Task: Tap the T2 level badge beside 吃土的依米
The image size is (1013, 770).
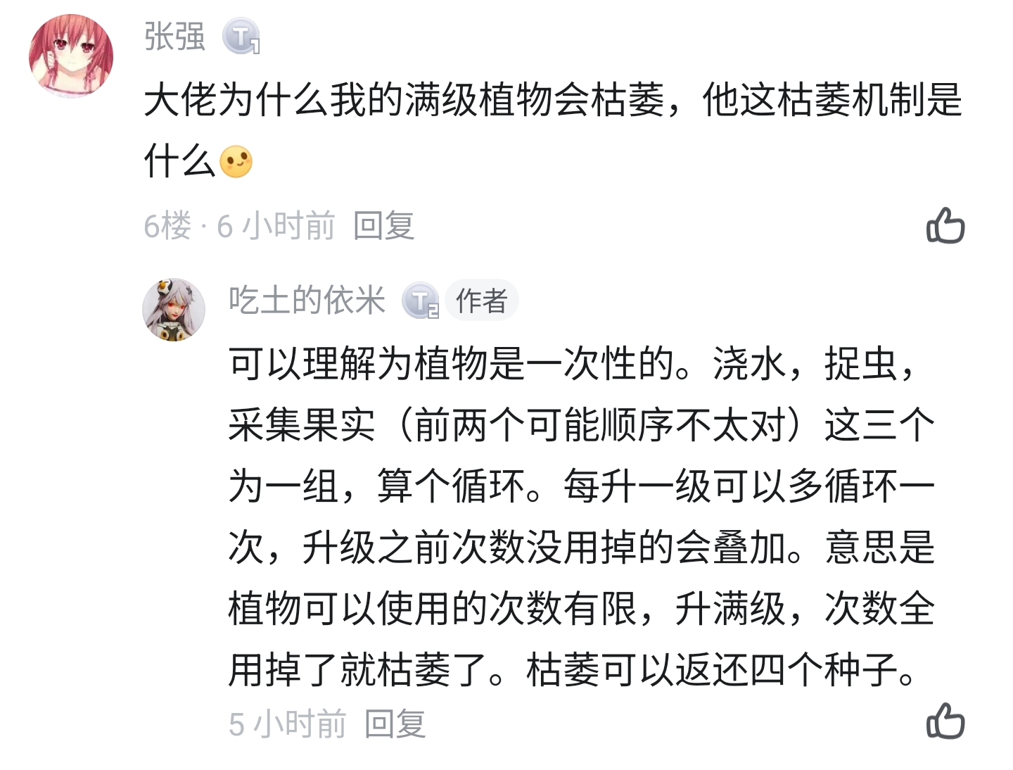Action: click(421, 301)
